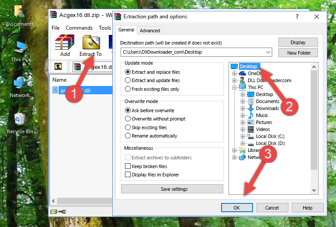Image resolution: width=336 pixels, height=227 pixels.
Task: Click WinRAR file list scroll left arrow
Action: [x=53, y=201]
